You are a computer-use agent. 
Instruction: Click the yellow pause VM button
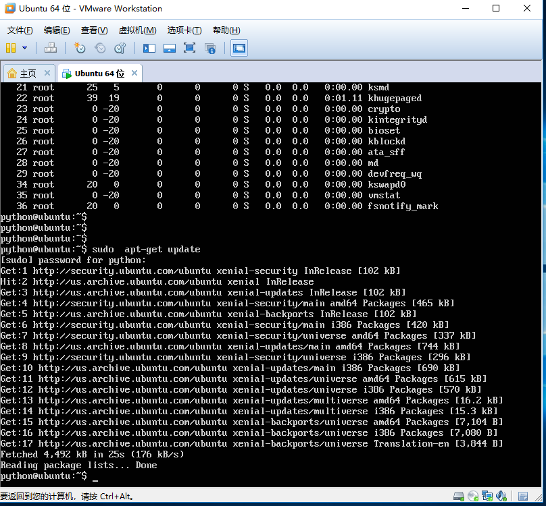[11, 48]
